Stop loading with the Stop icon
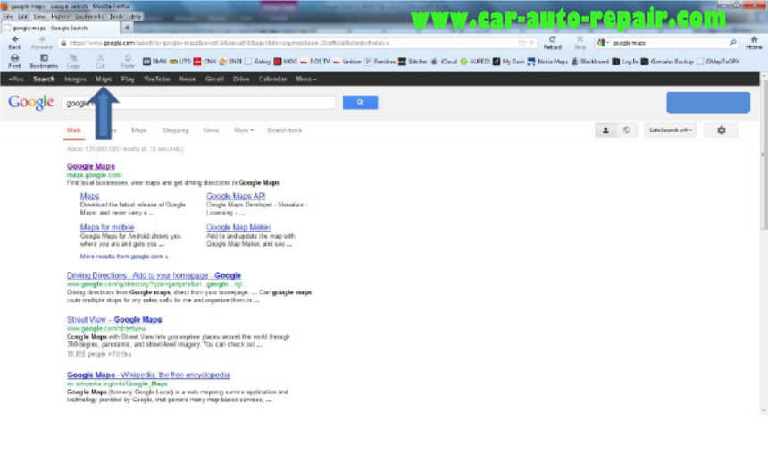The width and height of the screenshot is (768, 455). pyautogui.click(x=580, y=42)
